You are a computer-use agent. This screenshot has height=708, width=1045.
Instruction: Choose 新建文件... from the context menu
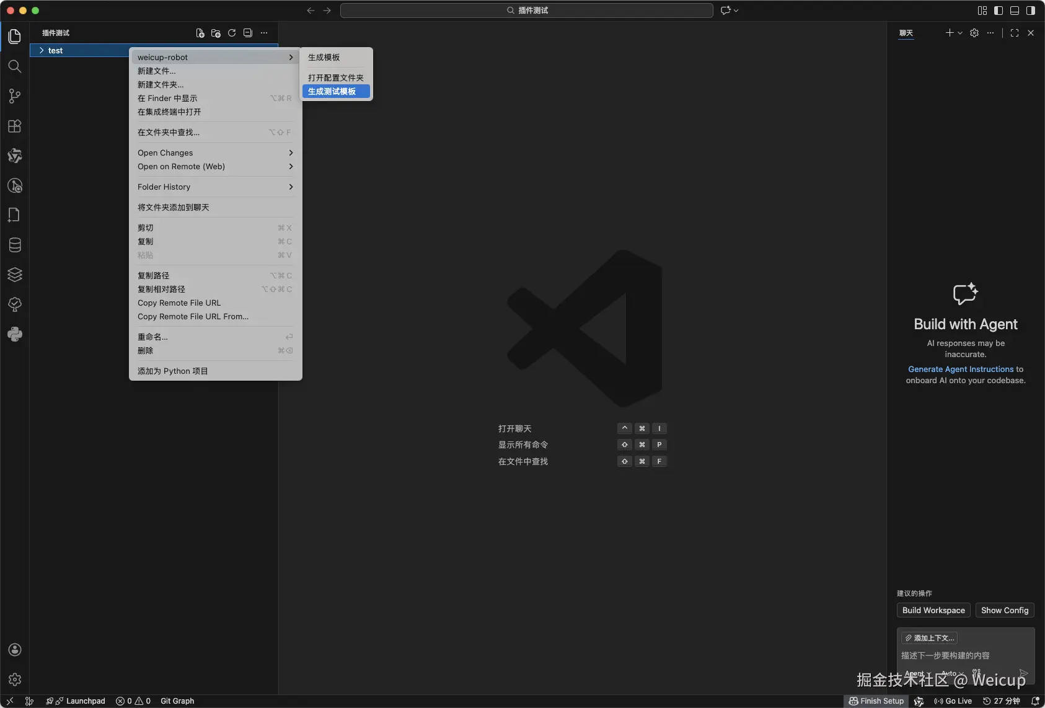click(x=215, y=71)
